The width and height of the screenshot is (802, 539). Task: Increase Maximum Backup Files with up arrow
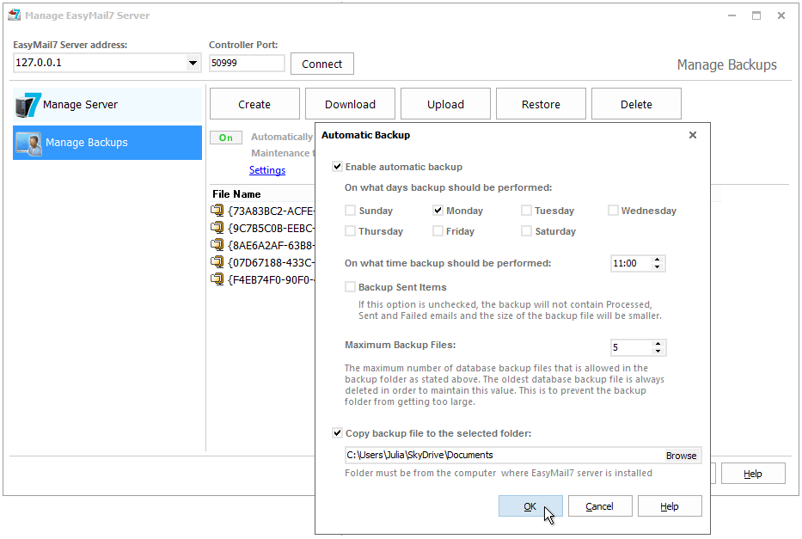(x=658, y=344)
